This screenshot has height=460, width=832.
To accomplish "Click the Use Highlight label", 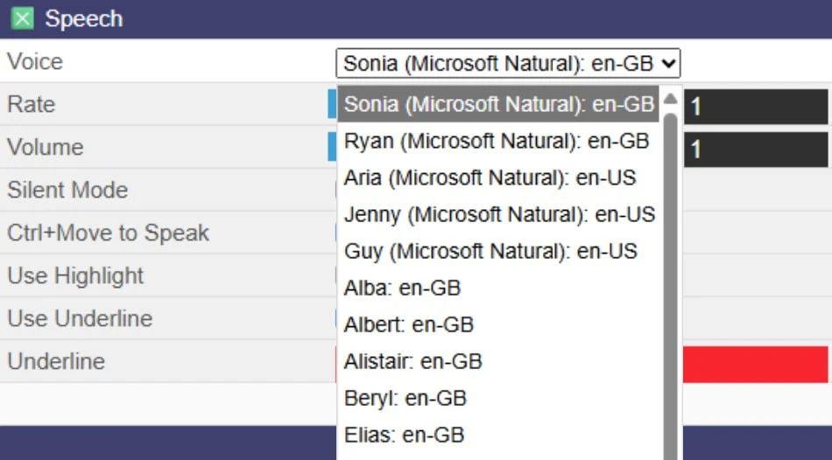I will pos(75,275).
